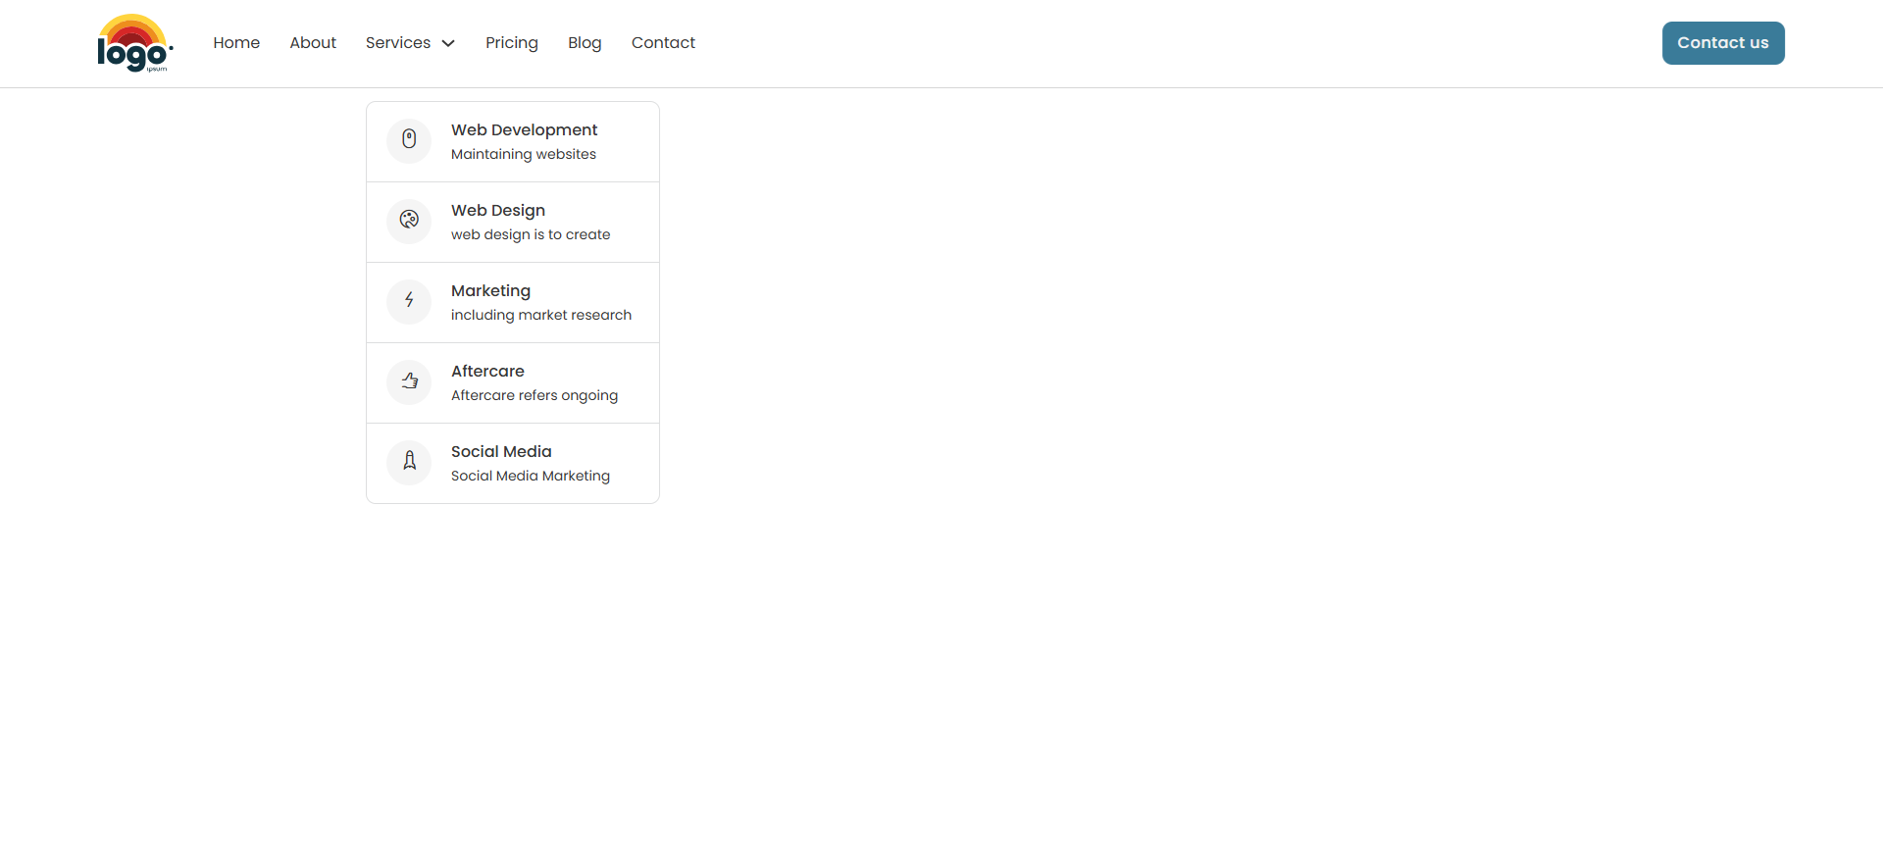Click the logo ipsum brand icon
1883x860 pixels.
click(134, 43)
